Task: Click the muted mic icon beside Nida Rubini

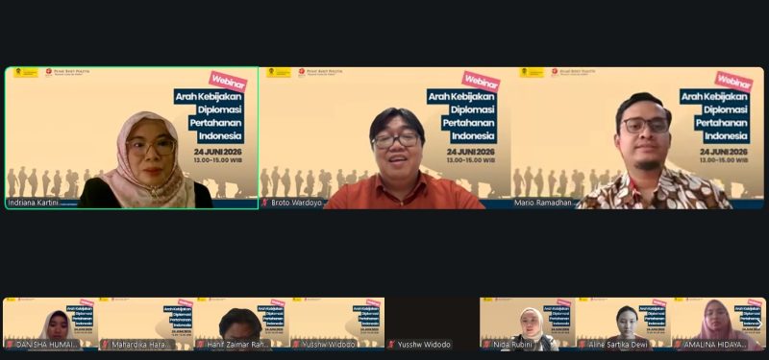Action: [486, 345]
